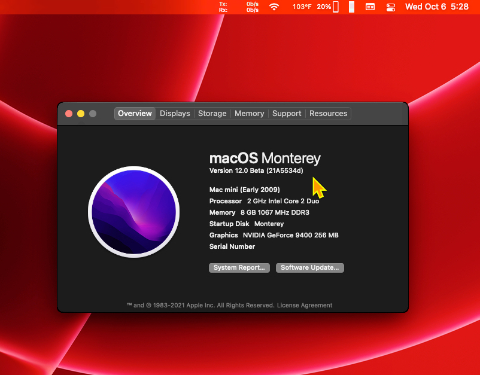Select the Overview tab
480x375 pixels.
pos(135,114)
